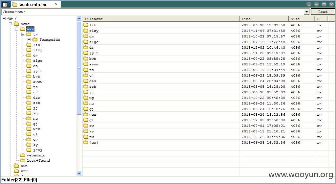
Task: Click the lost+found folder icon in tree
Action: click(23, 160)
